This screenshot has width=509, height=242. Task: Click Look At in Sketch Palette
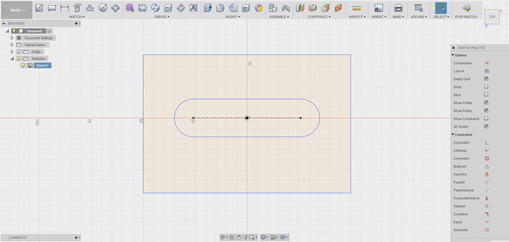[486, 71]
